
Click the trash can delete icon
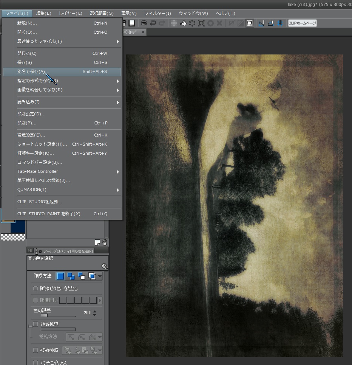[105, 242]
